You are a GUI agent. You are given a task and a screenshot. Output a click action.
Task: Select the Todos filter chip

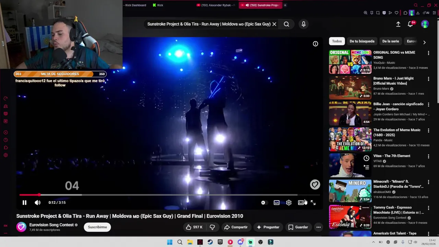coord(337,41)
